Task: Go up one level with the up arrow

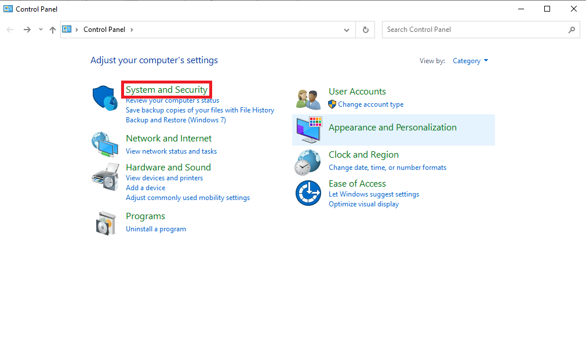Action: coord(53,30)
